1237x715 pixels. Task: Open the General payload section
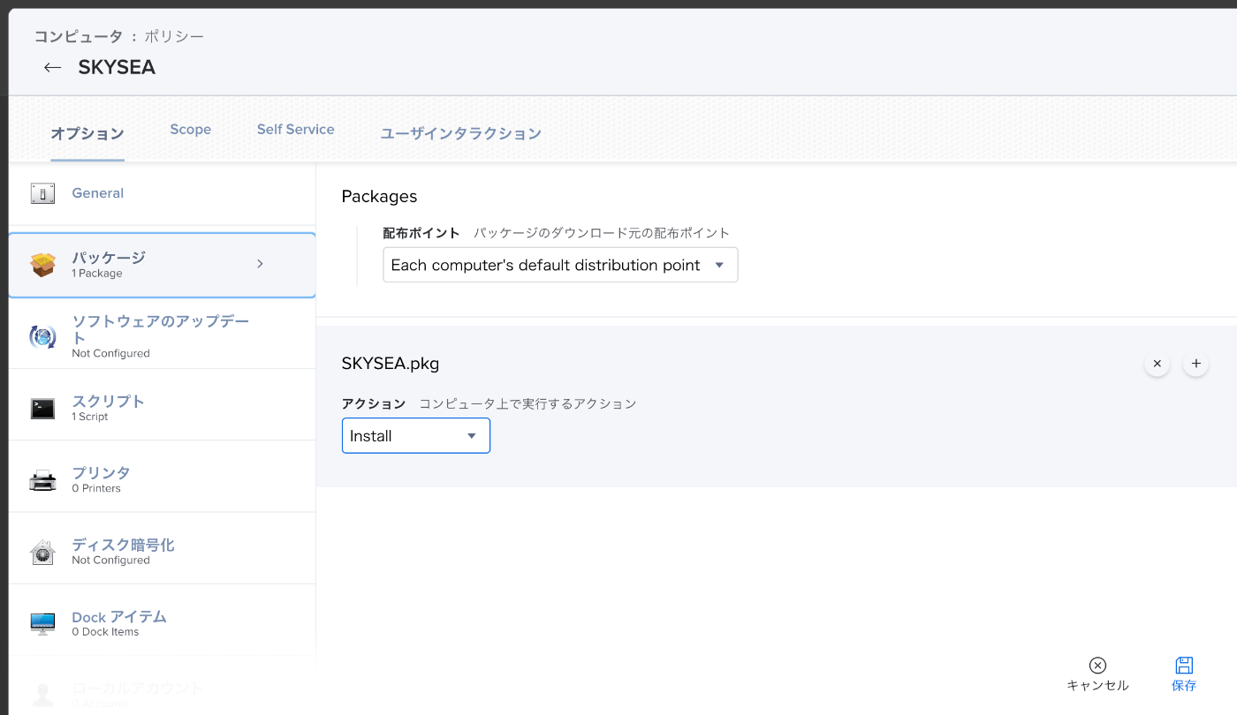pyautogui.click(x=162, y=193)
